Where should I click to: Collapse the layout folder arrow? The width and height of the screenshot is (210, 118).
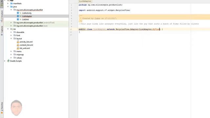[11, 39]
